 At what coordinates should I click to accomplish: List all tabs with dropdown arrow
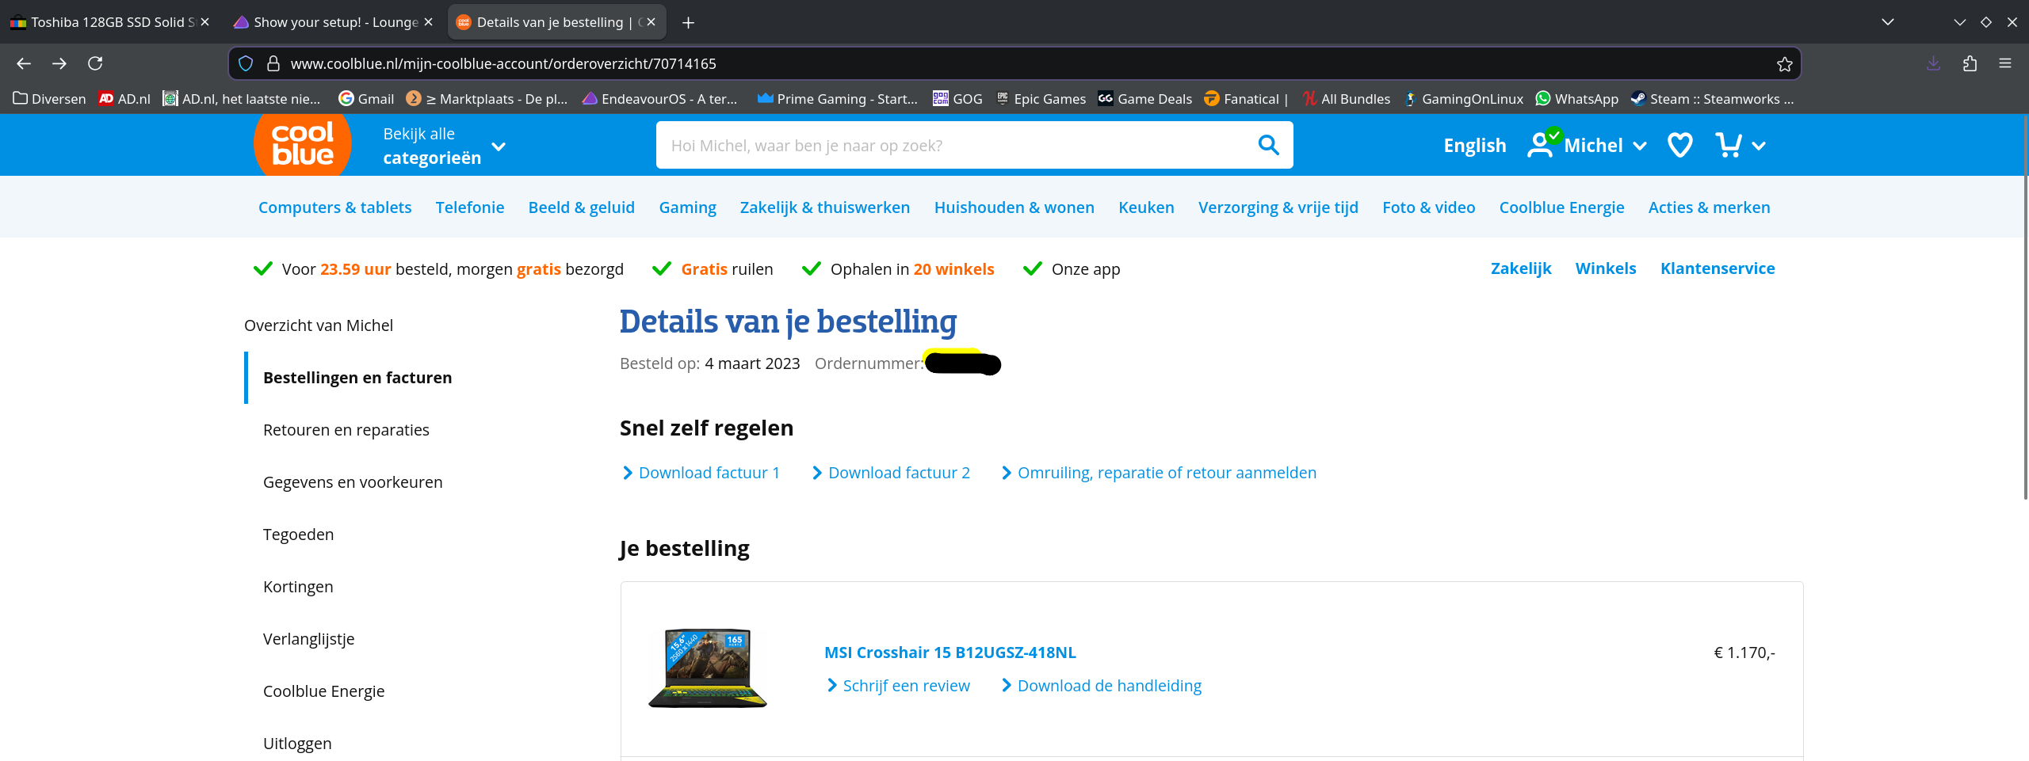[1888, 22]
